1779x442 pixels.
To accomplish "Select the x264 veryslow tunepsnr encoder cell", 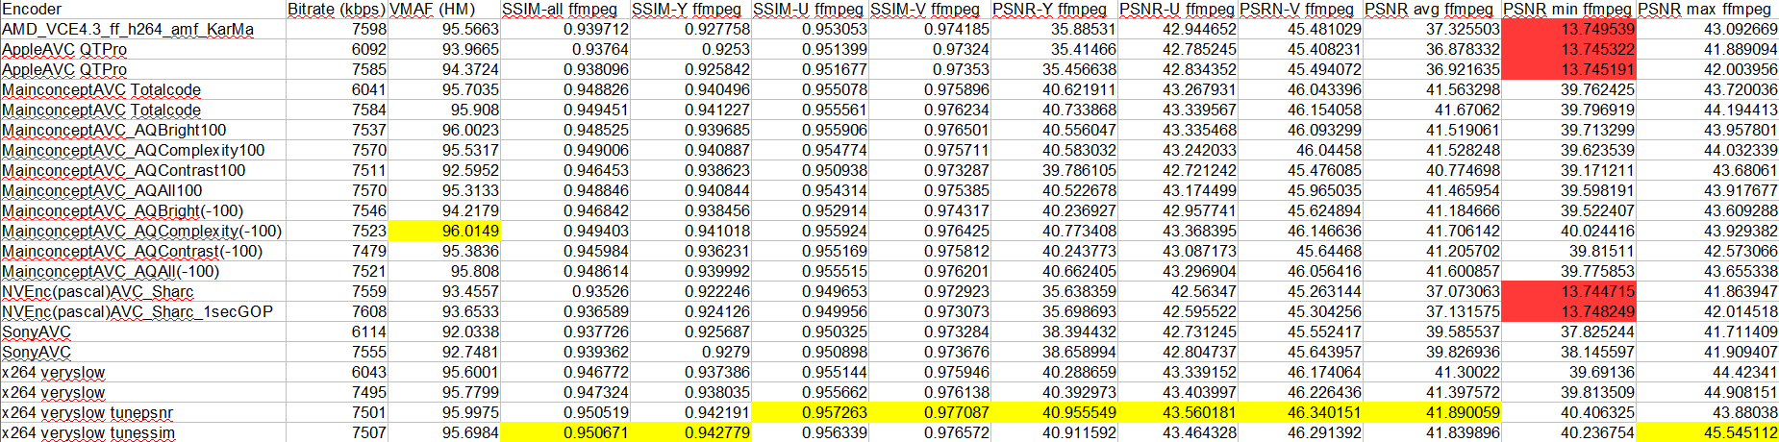I will 143,413.
